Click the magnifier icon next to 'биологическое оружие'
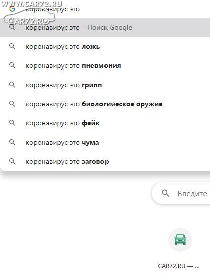Viewport: 210px width, 276px height. click(12, 104)
